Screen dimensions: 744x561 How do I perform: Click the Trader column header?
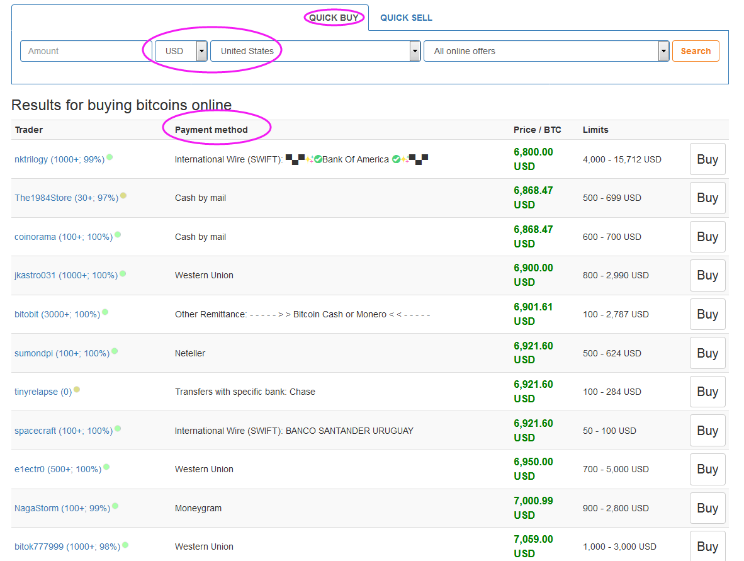pyautogui.click(x=29, y=130)
